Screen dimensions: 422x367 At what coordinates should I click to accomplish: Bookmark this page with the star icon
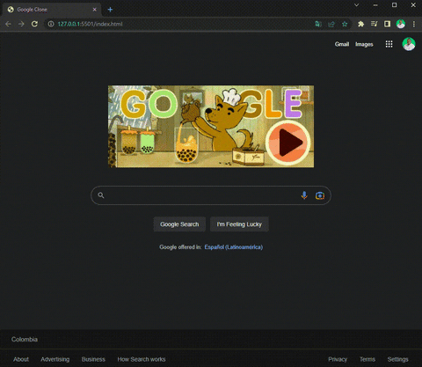345,24
